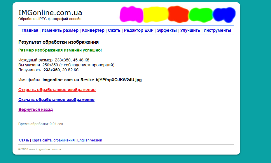Viewport: 271px width, 163px height.
Task: Click the red paint blob in header
Action: click(178, 14)
